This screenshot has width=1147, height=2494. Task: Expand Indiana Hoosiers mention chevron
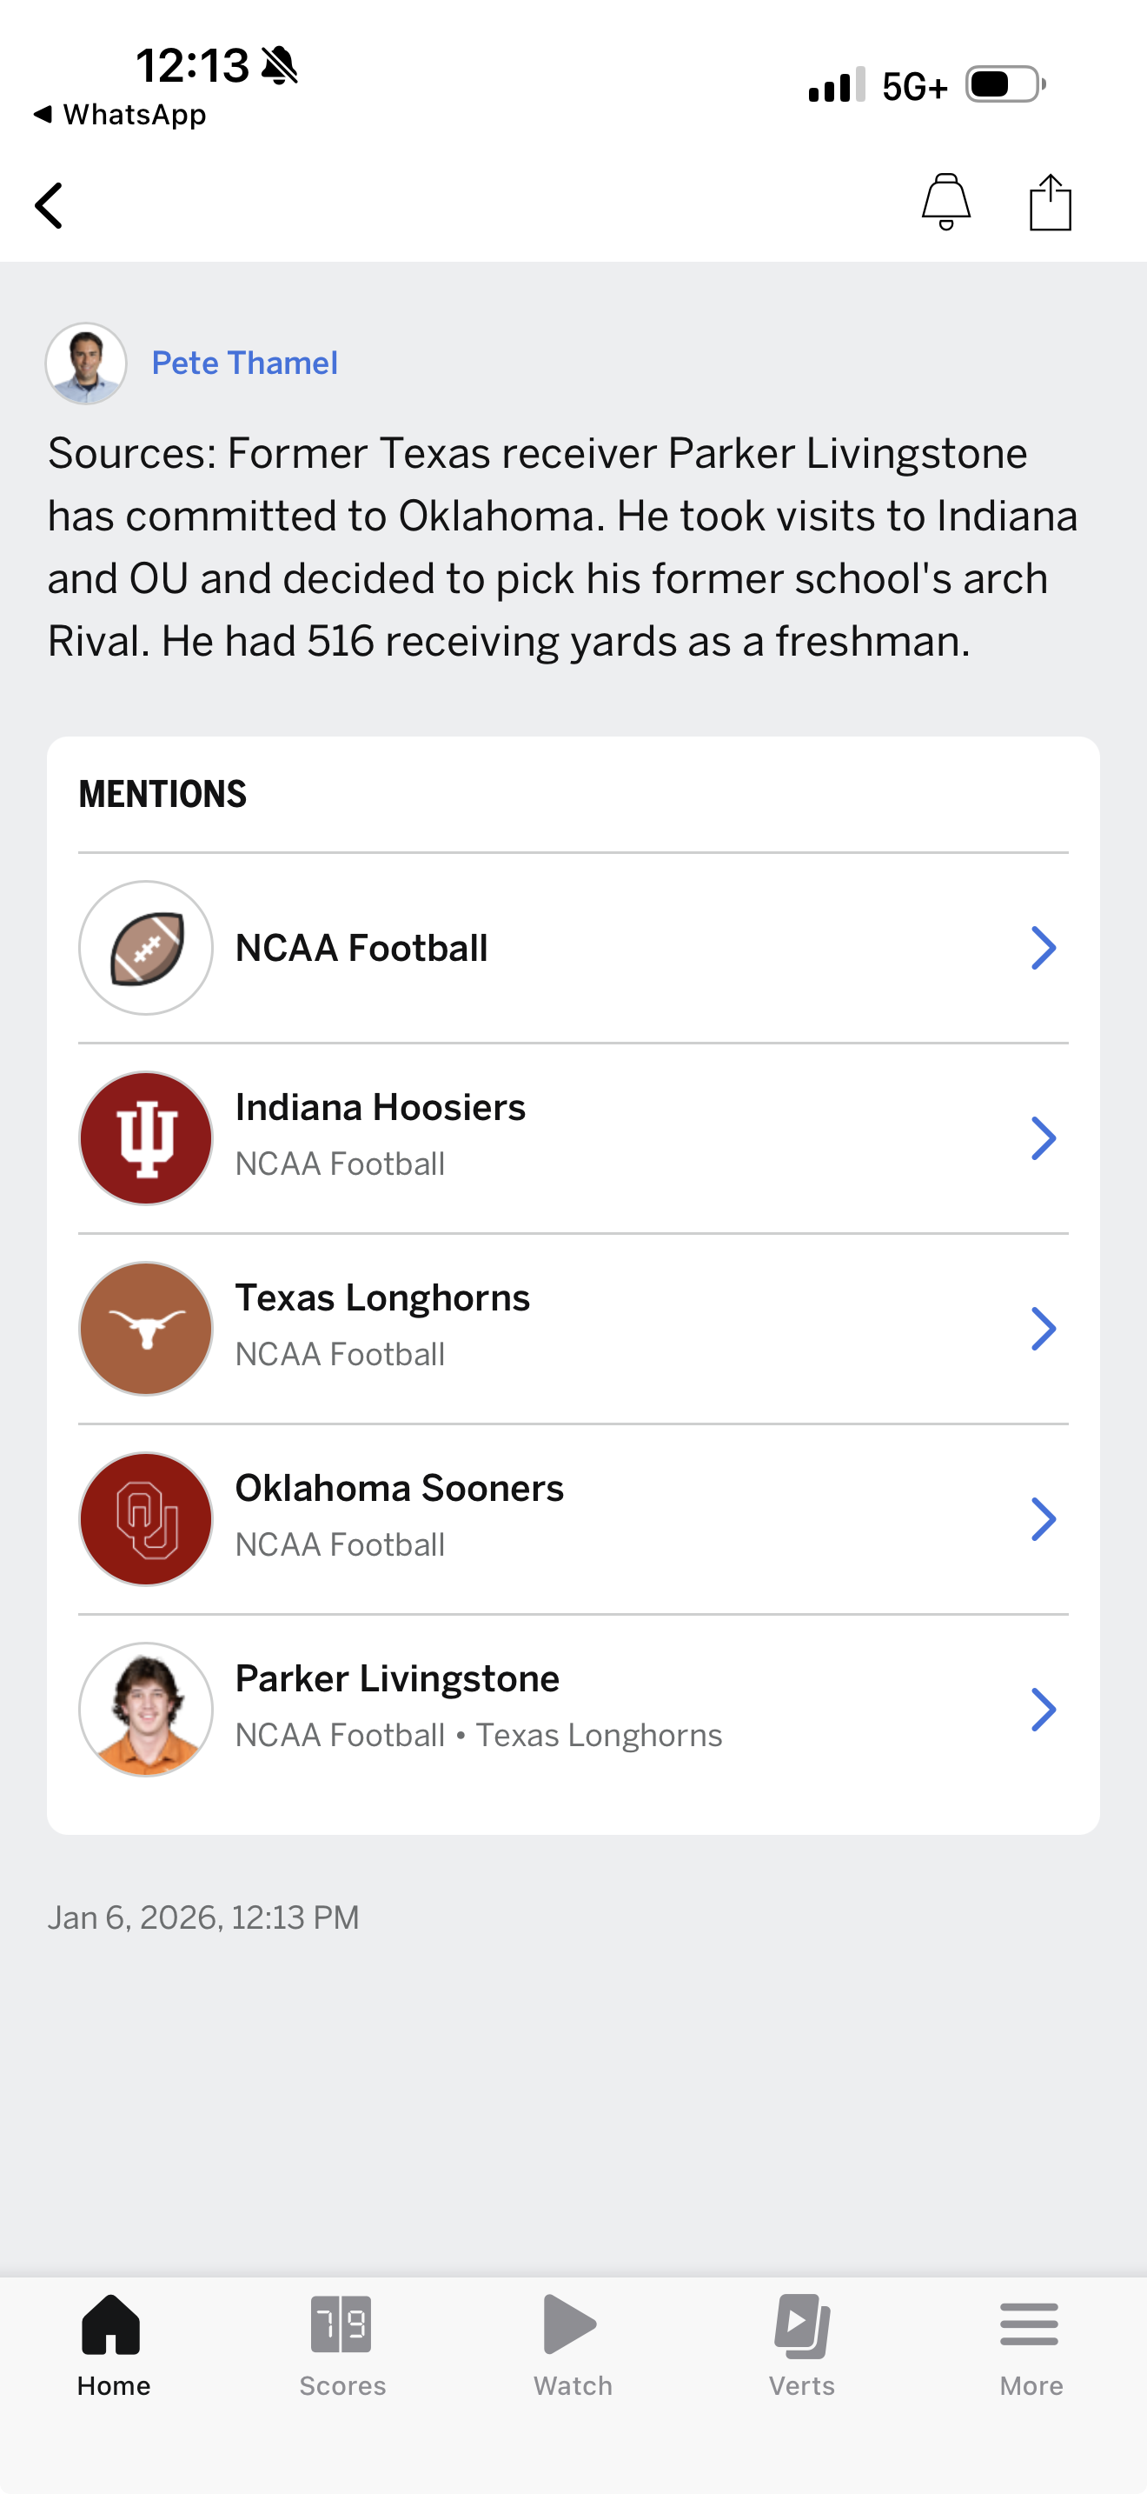point(1043,1137)
